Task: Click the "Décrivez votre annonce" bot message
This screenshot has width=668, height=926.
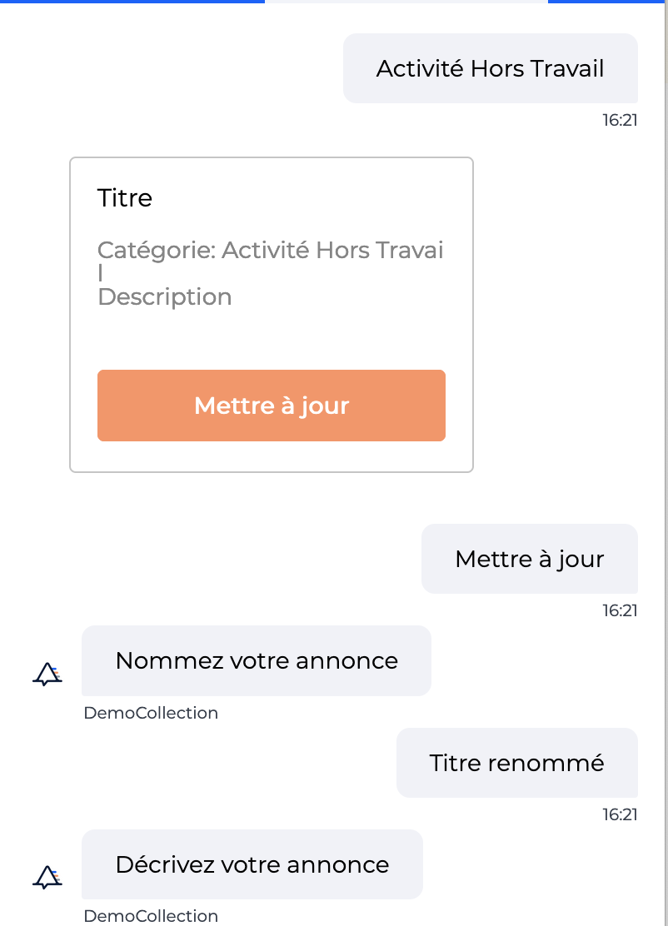Action: pos(252,864)
